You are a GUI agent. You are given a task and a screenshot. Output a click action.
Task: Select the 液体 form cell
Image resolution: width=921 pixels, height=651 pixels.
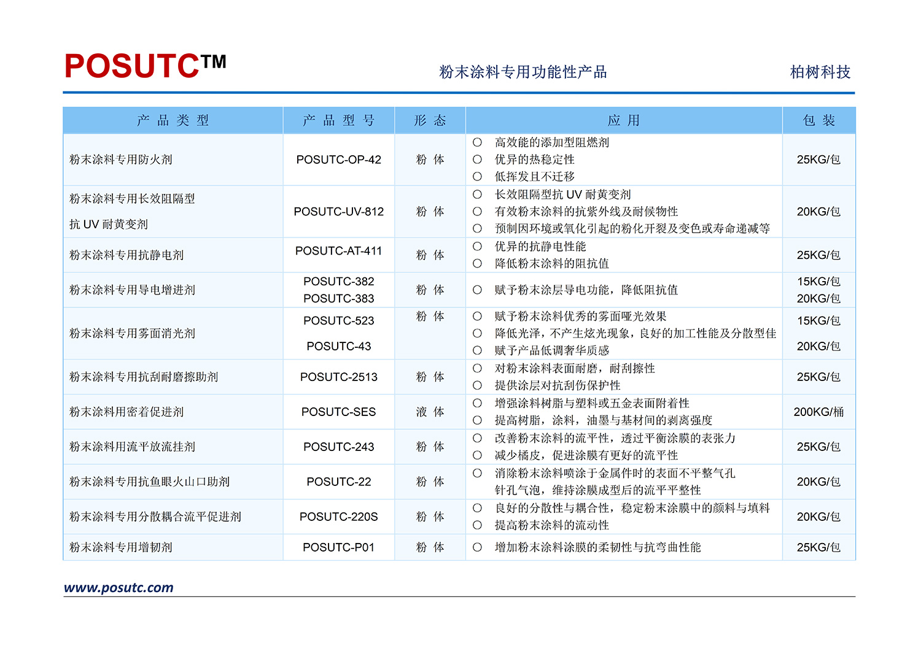pos(430,412)
